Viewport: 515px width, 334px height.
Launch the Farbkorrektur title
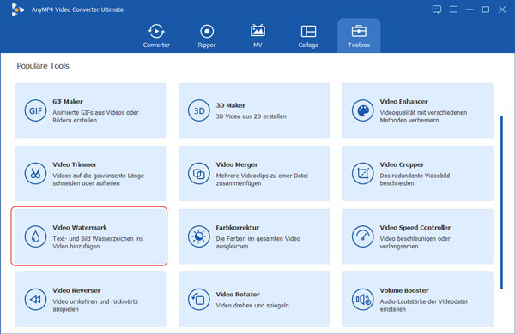click(x=238, y=228)
